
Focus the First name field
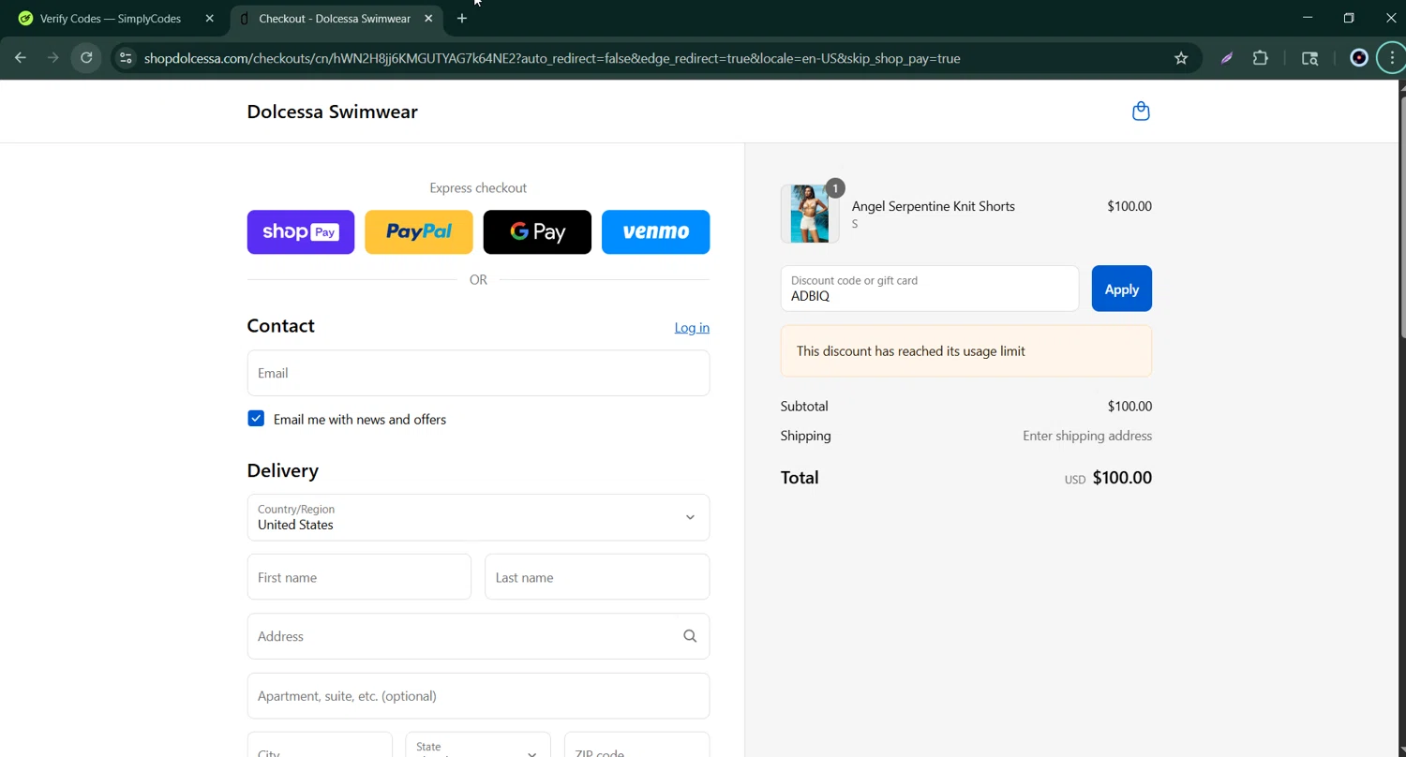(359, 577)
